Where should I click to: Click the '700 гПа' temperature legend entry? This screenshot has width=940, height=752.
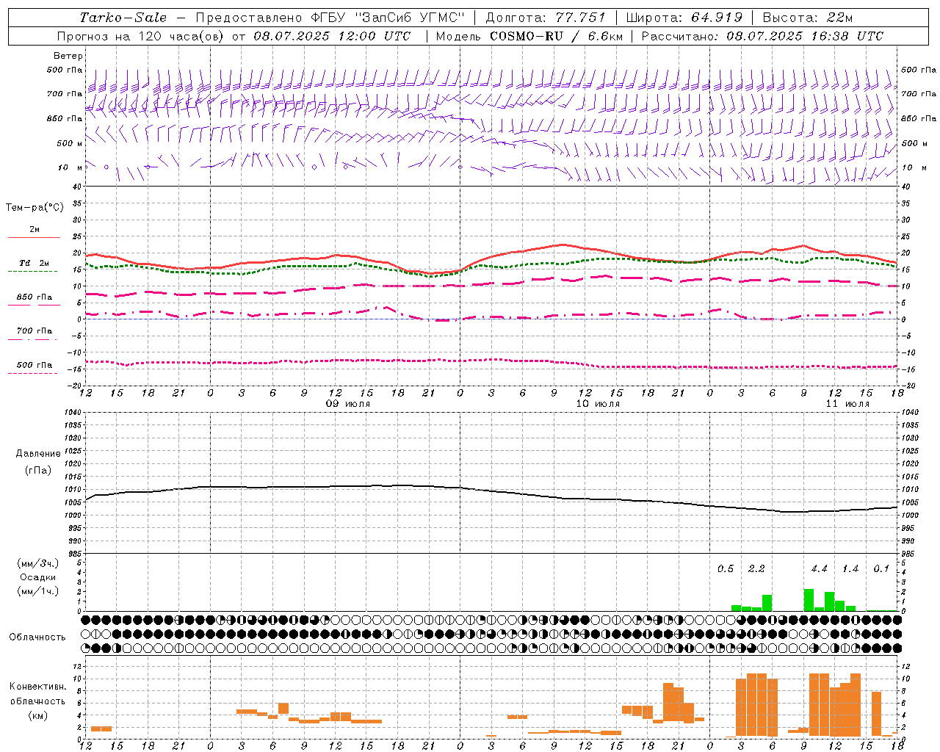pyautogui.click(x=35, y=331)
